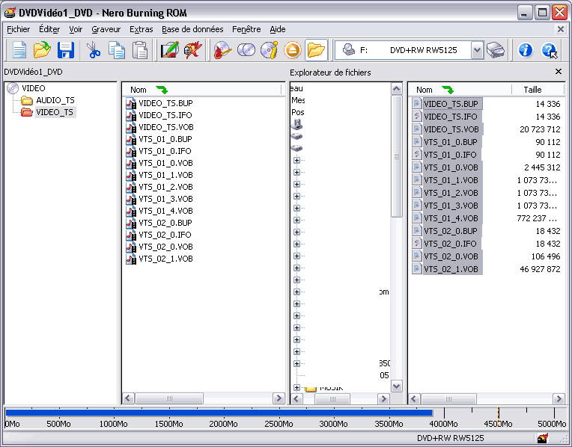Click the Cut scissors icon
572x447 pixels.
point(94,50)
